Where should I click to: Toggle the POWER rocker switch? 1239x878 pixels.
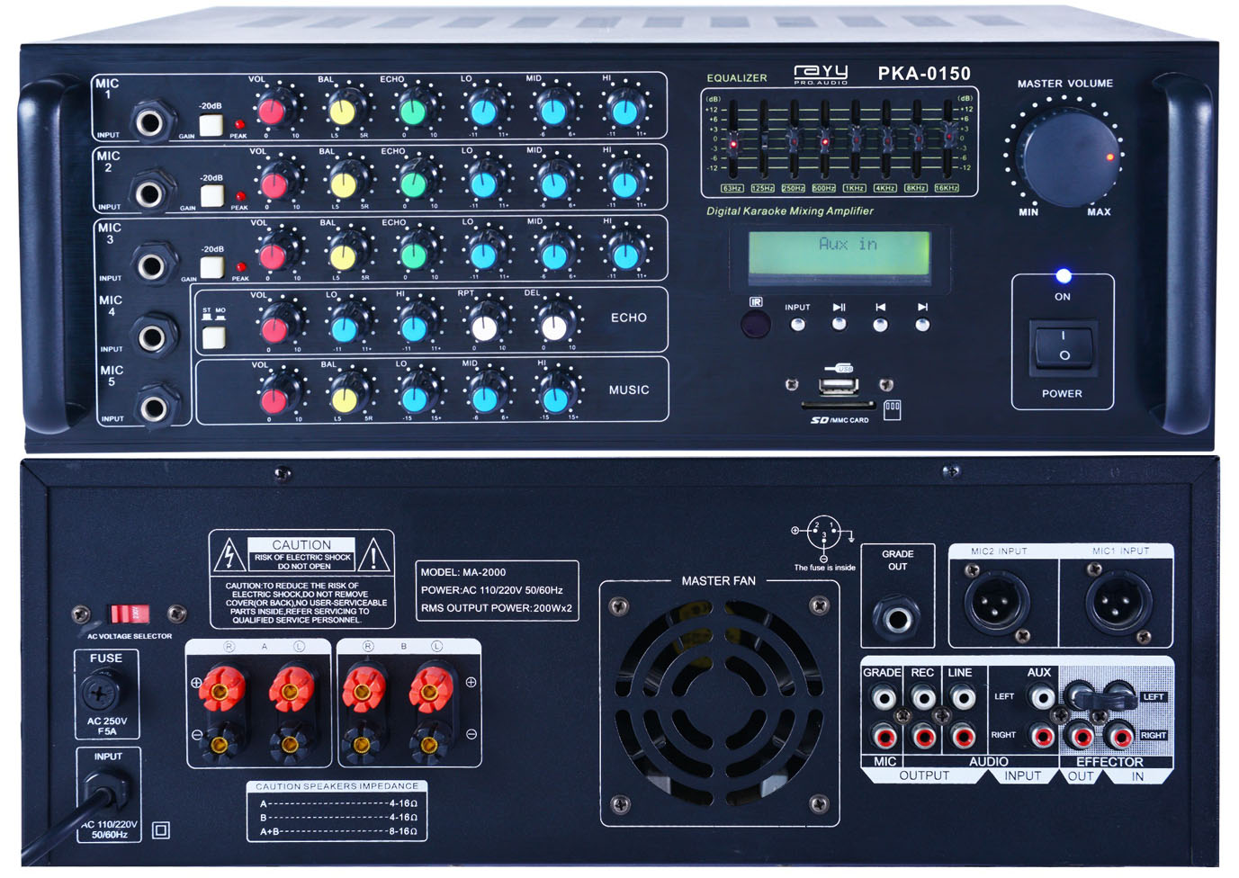point(1063,346)
